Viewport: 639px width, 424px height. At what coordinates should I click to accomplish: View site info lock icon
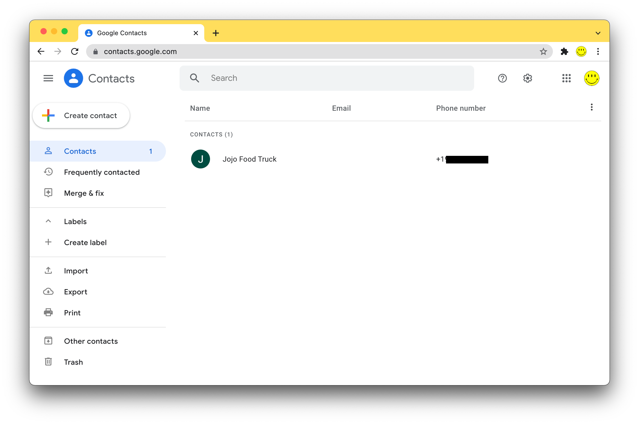95,51
